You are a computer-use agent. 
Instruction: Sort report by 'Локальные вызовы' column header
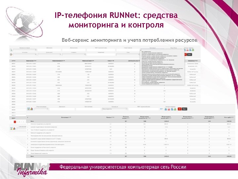tap(126, 117)
